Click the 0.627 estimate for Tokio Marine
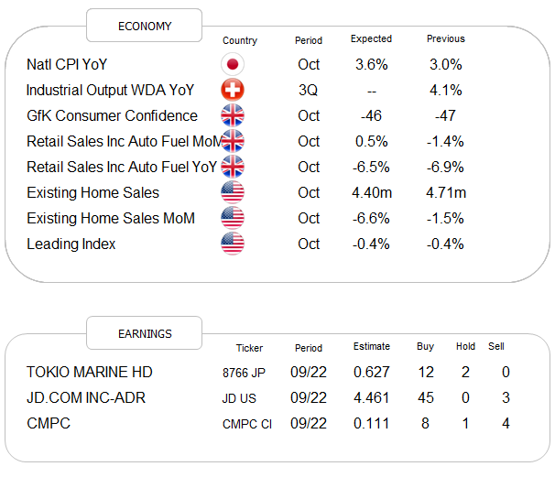Screen dimensions: 555x488 372,373
